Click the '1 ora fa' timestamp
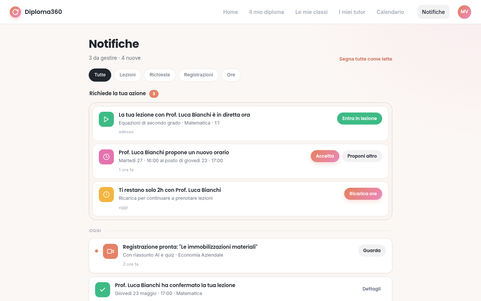This screenshot has height=301, width=481. click(126, 170)
